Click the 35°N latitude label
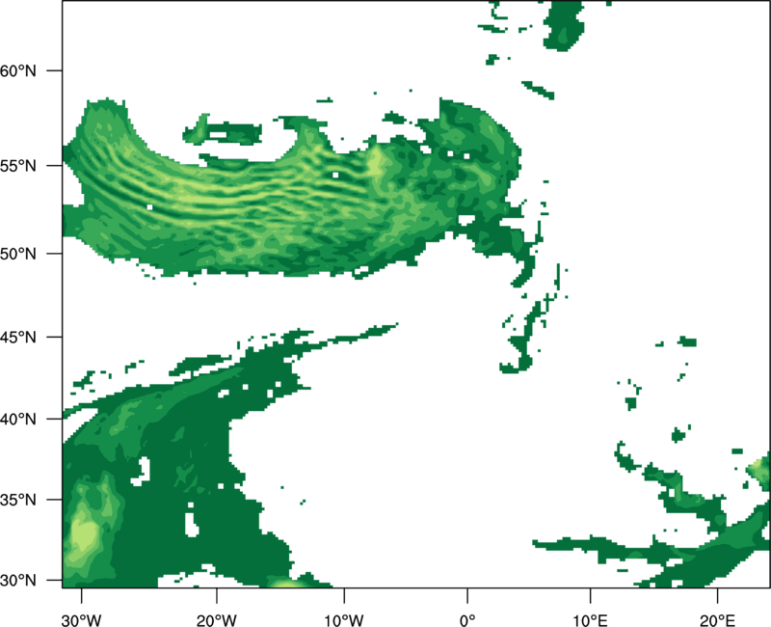The image size is (771, 627). (18, 500)
